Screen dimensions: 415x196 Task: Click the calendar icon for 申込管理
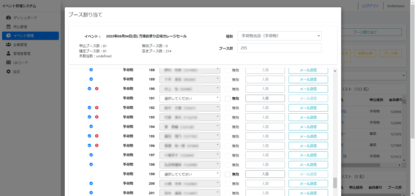click(8, 27)
